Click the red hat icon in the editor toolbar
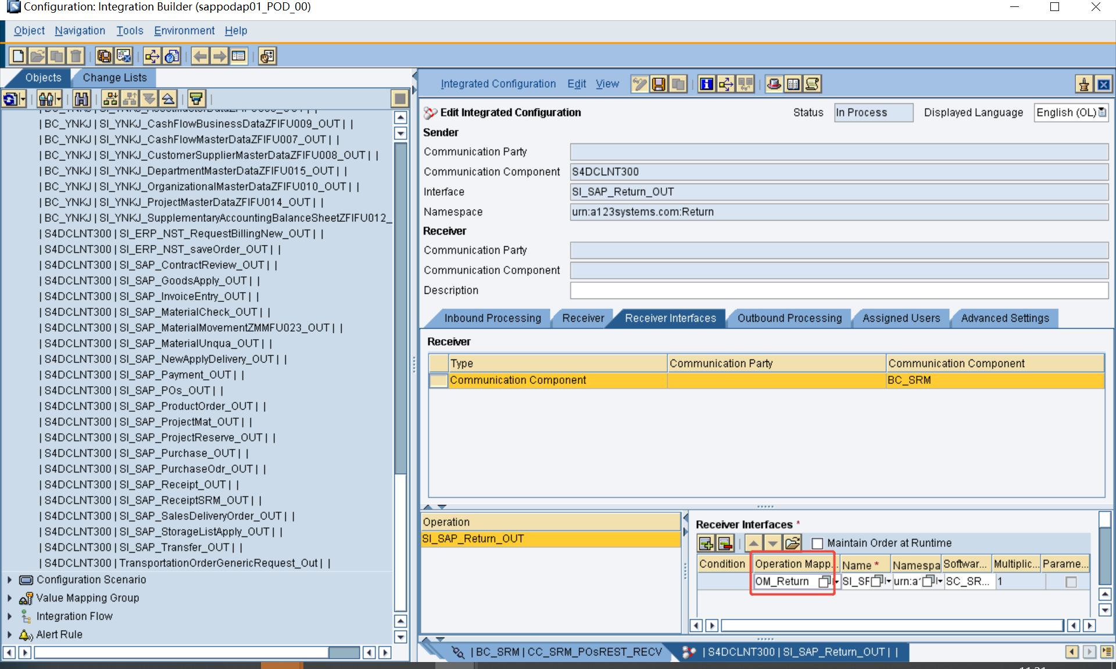 (774, 84)
